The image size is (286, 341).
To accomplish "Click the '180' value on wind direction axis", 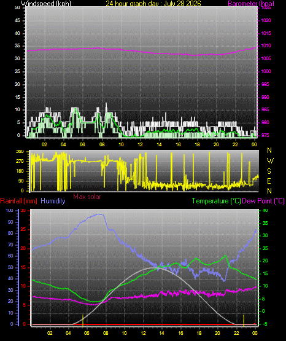I will tap(20, 171).
